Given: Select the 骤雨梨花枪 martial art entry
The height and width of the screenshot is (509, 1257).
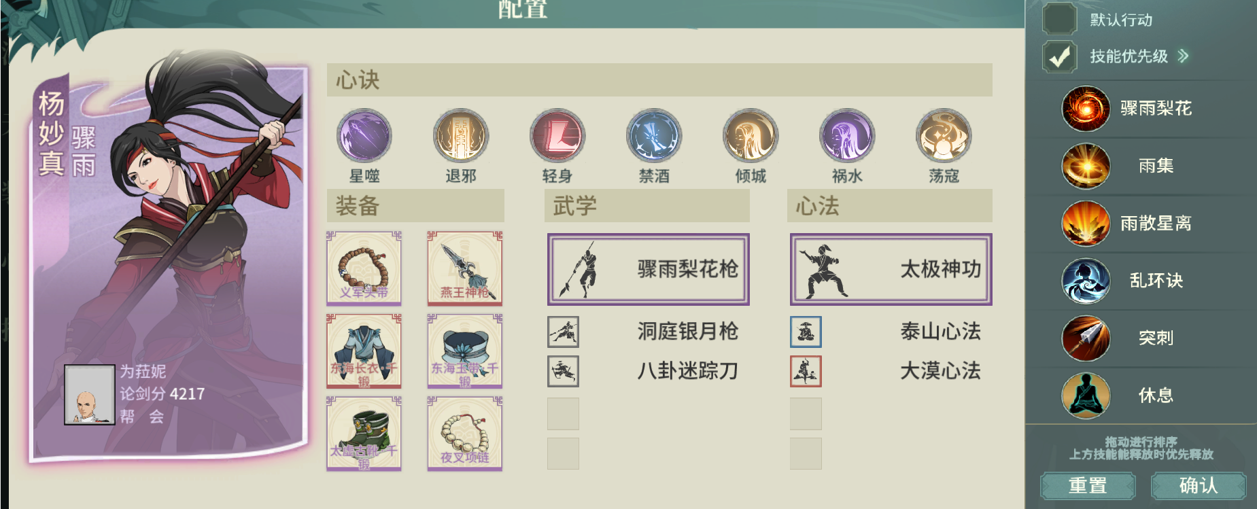Looking at the screenshot, I should [649, 269].
